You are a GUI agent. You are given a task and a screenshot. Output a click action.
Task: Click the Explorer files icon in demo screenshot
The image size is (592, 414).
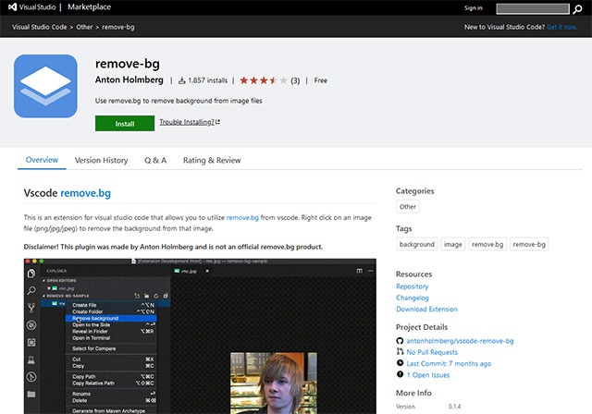pos(31,273)
